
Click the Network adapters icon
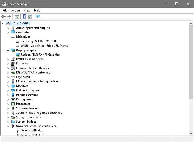(13, 90)
